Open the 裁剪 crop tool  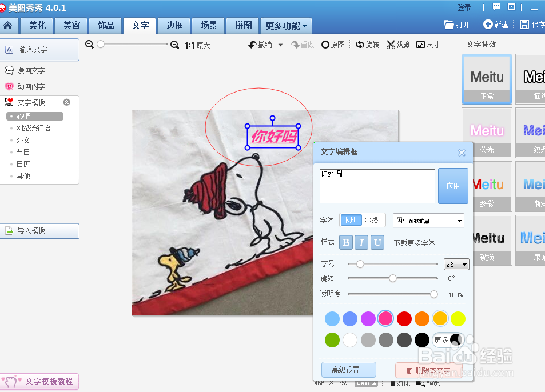[x=398, y=45]
